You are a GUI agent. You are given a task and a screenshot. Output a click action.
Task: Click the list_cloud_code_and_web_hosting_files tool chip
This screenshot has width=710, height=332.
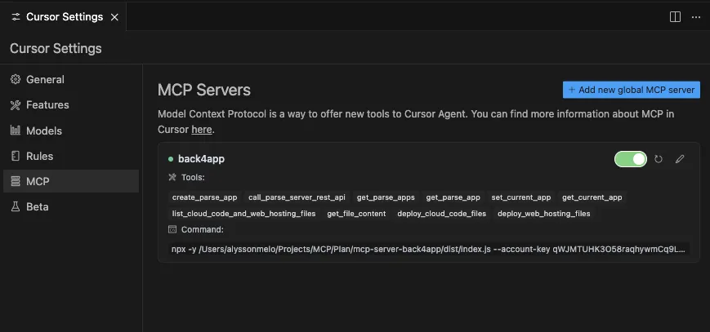click(243, 214)
